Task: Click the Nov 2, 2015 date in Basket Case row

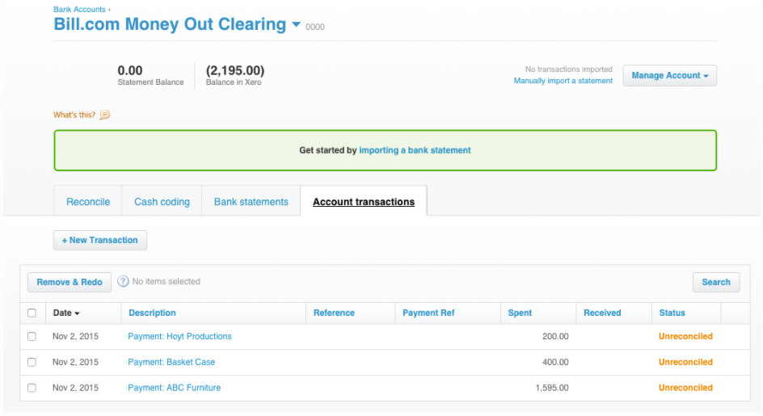Action: click(75, 362)
